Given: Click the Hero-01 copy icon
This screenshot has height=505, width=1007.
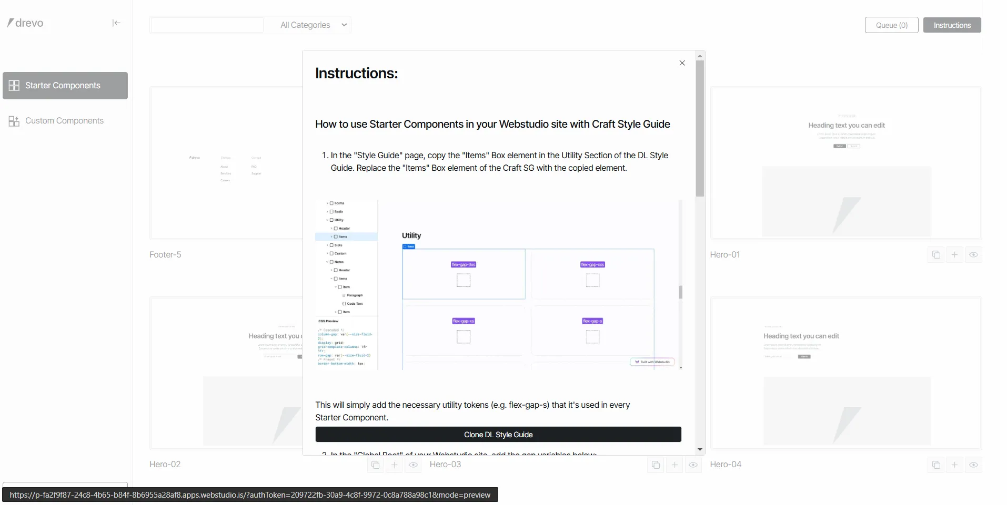Looking at the screenshot, I should pos(936,255).
